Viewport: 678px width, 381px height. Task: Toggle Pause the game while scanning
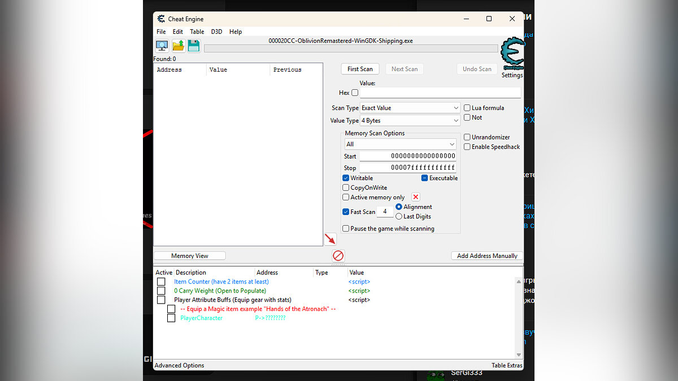346,229
